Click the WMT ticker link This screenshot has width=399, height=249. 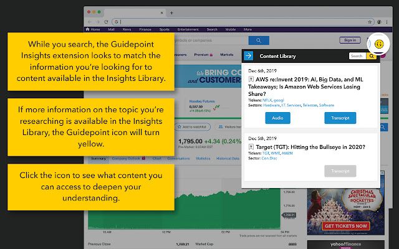coord(276,153)
